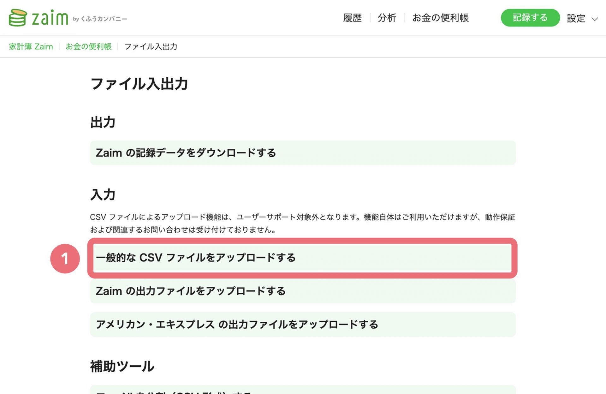The image size is (606, 394).
Task: Click the CSV upload support notice paragraph
Action: (302, 223)
